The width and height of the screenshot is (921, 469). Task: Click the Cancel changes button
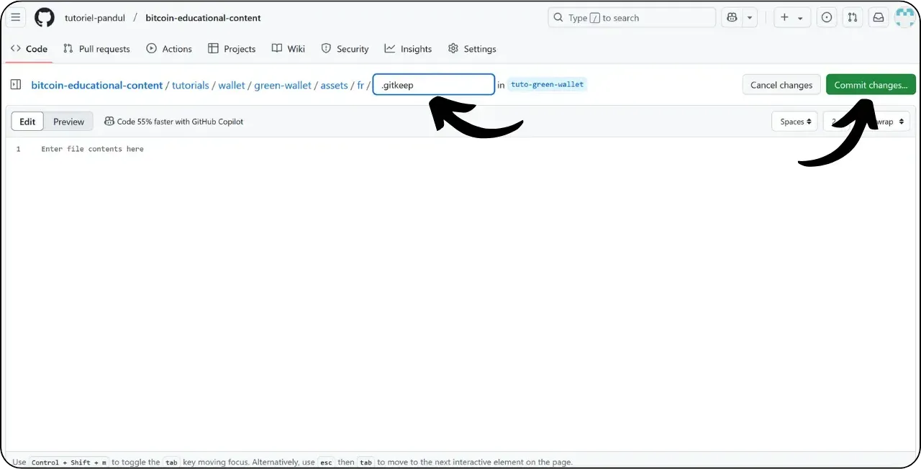pos(781,84)
